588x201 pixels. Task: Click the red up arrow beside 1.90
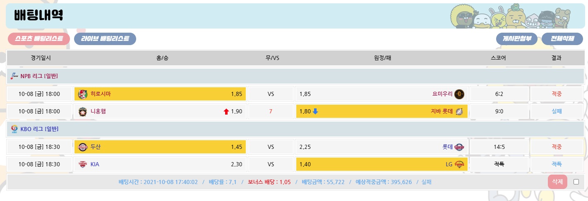(x=226, y=111)
